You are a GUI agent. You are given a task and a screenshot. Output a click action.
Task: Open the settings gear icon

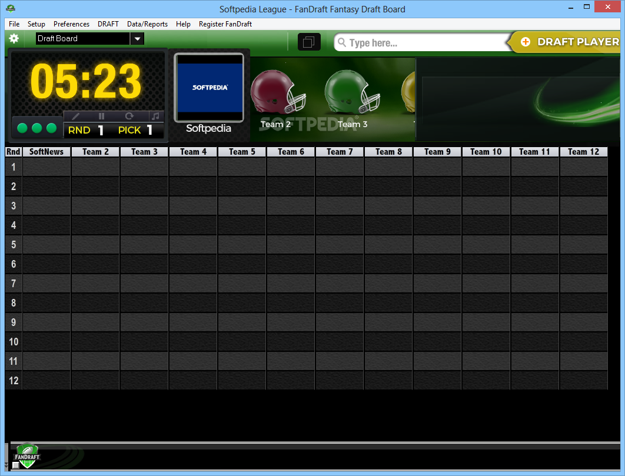click(x=14, y=38)
